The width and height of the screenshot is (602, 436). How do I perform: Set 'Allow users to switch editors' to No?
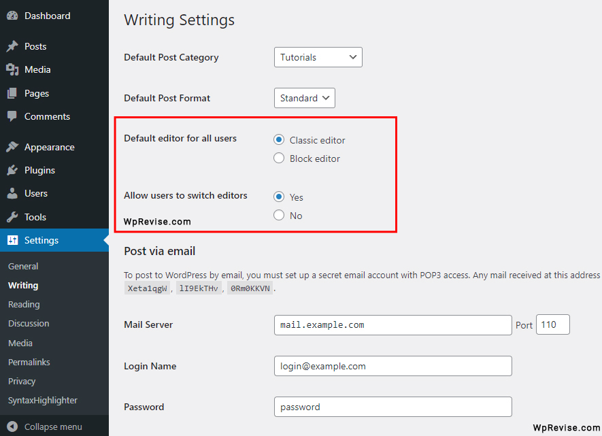coord(279,215)
